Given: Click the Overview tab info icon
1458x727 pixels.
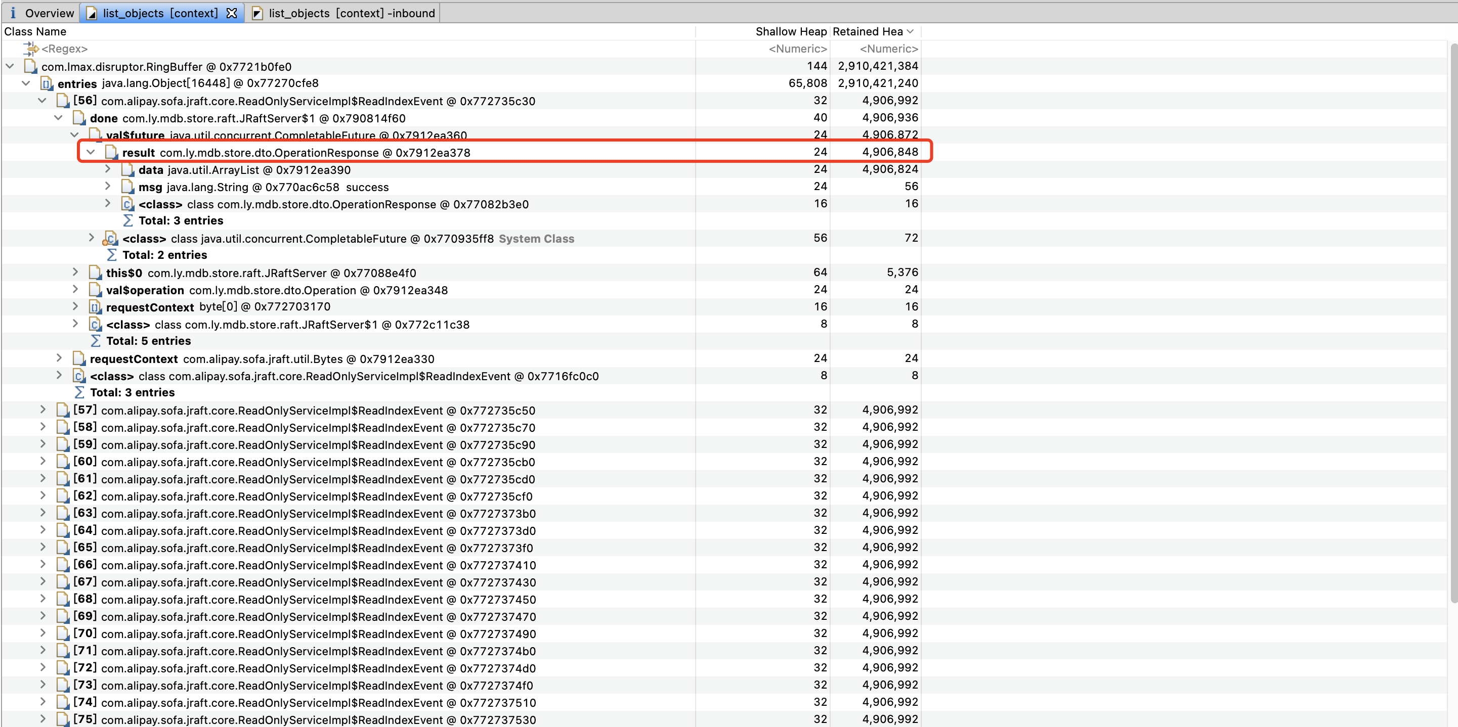Looking at the screenshot, I should click(x=13, y=13).
